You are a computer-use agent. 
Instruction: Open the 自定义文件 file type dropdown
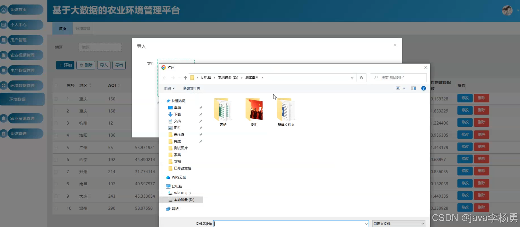coord(399,224)
